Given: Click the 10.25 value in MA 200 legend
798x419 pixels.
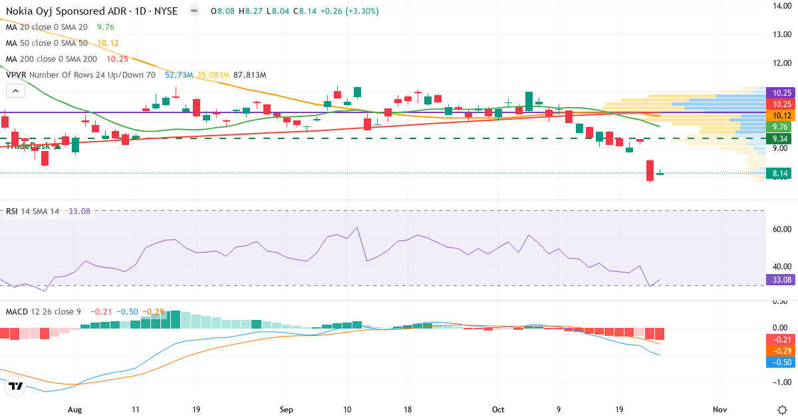Looking at the screenshot, I should pyautogui.click(x=116, y=59).
